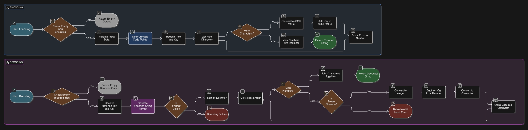Click the Return Encoded String node

[x=324, y=42]
